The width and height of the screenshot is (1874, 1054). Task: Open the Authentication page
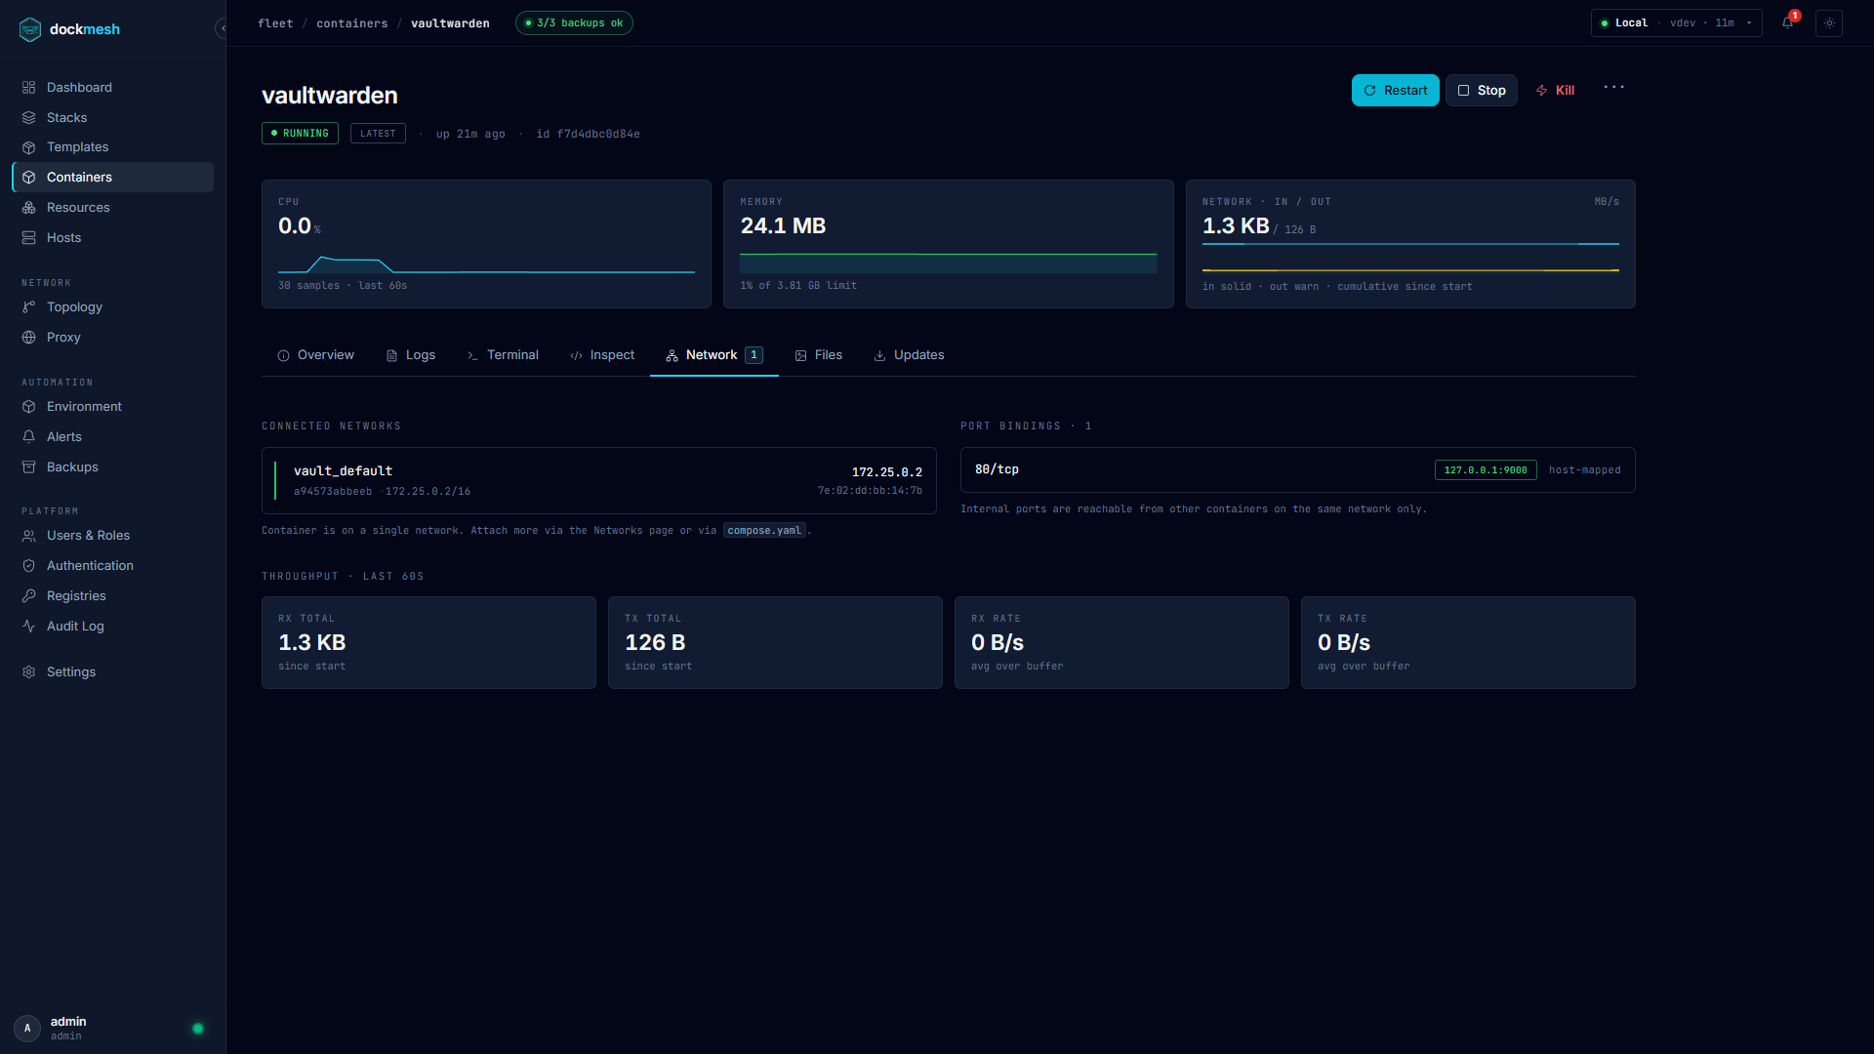click(x=112, y=565)
